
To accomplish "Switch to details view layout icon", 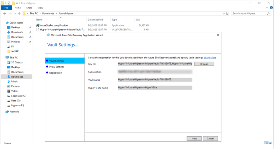I will [266, 143].
